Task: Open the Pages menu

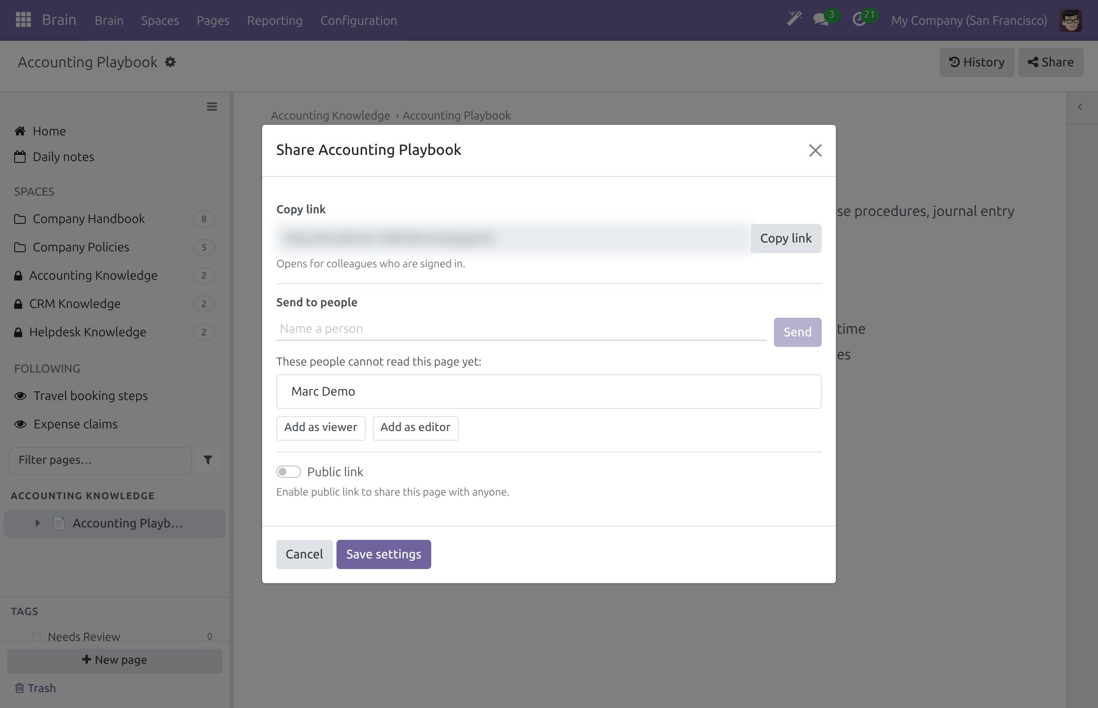Action: pos(213,20)
